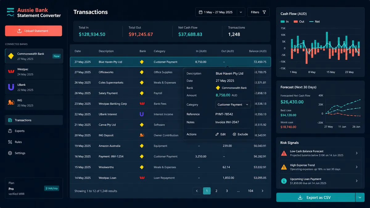370x208 pixels.
Task: Expand the date range chevron
Action: coord(241,12)
